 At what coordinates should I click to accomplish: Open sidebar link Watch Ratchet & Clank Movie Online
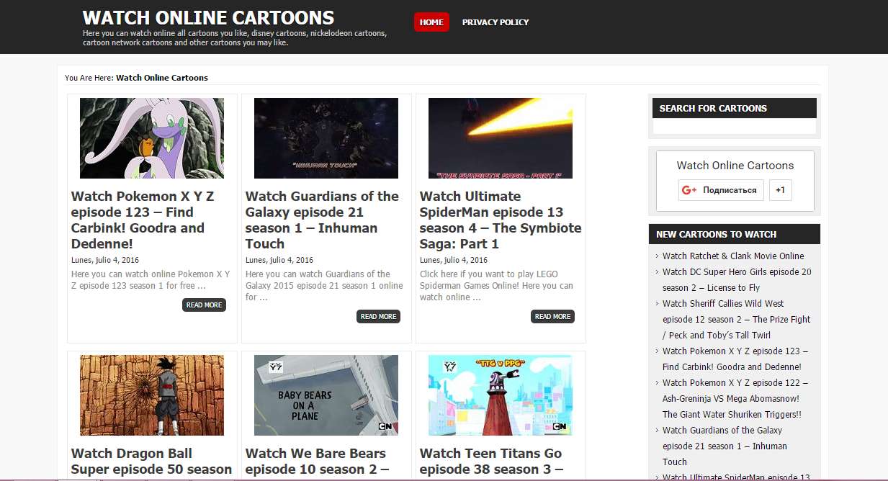(733, 256)
